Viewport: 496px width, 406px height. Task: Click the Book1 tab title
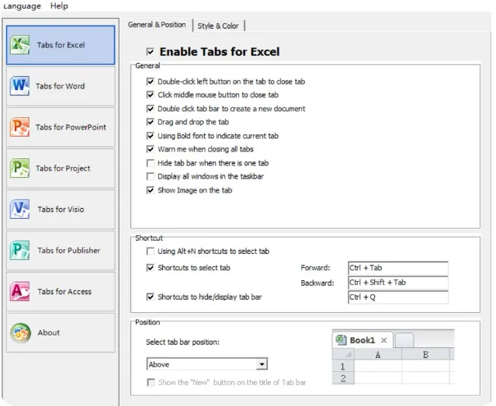click(362, 340)
